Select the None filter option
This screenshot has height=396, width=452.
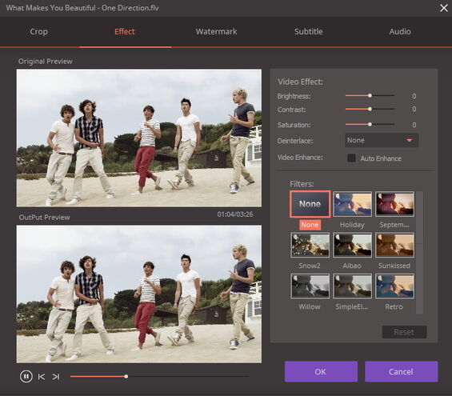pos(310,204)
